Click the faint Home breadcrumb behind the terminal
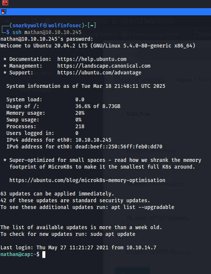Viewport: 211px width, 274px height. (x=183, y=80)
